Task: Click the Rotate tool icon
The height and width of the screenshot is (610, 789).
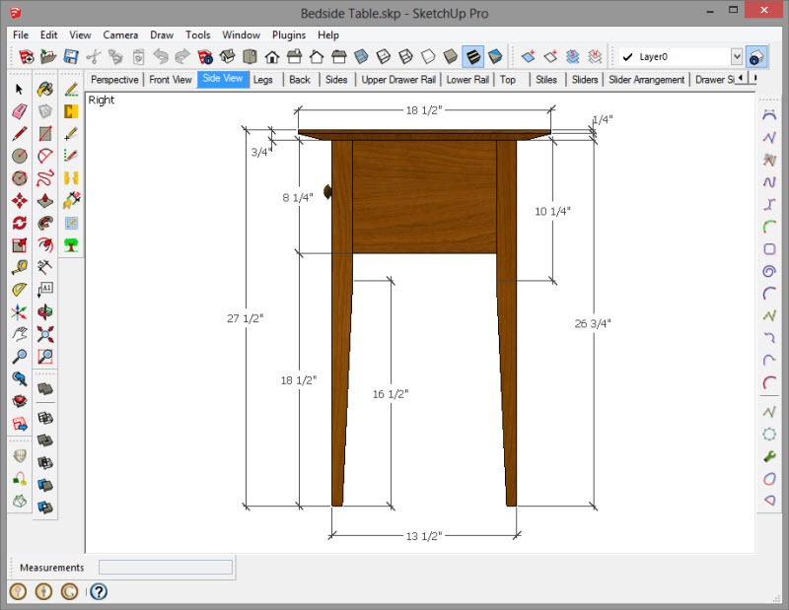Action: coord(19,223)
